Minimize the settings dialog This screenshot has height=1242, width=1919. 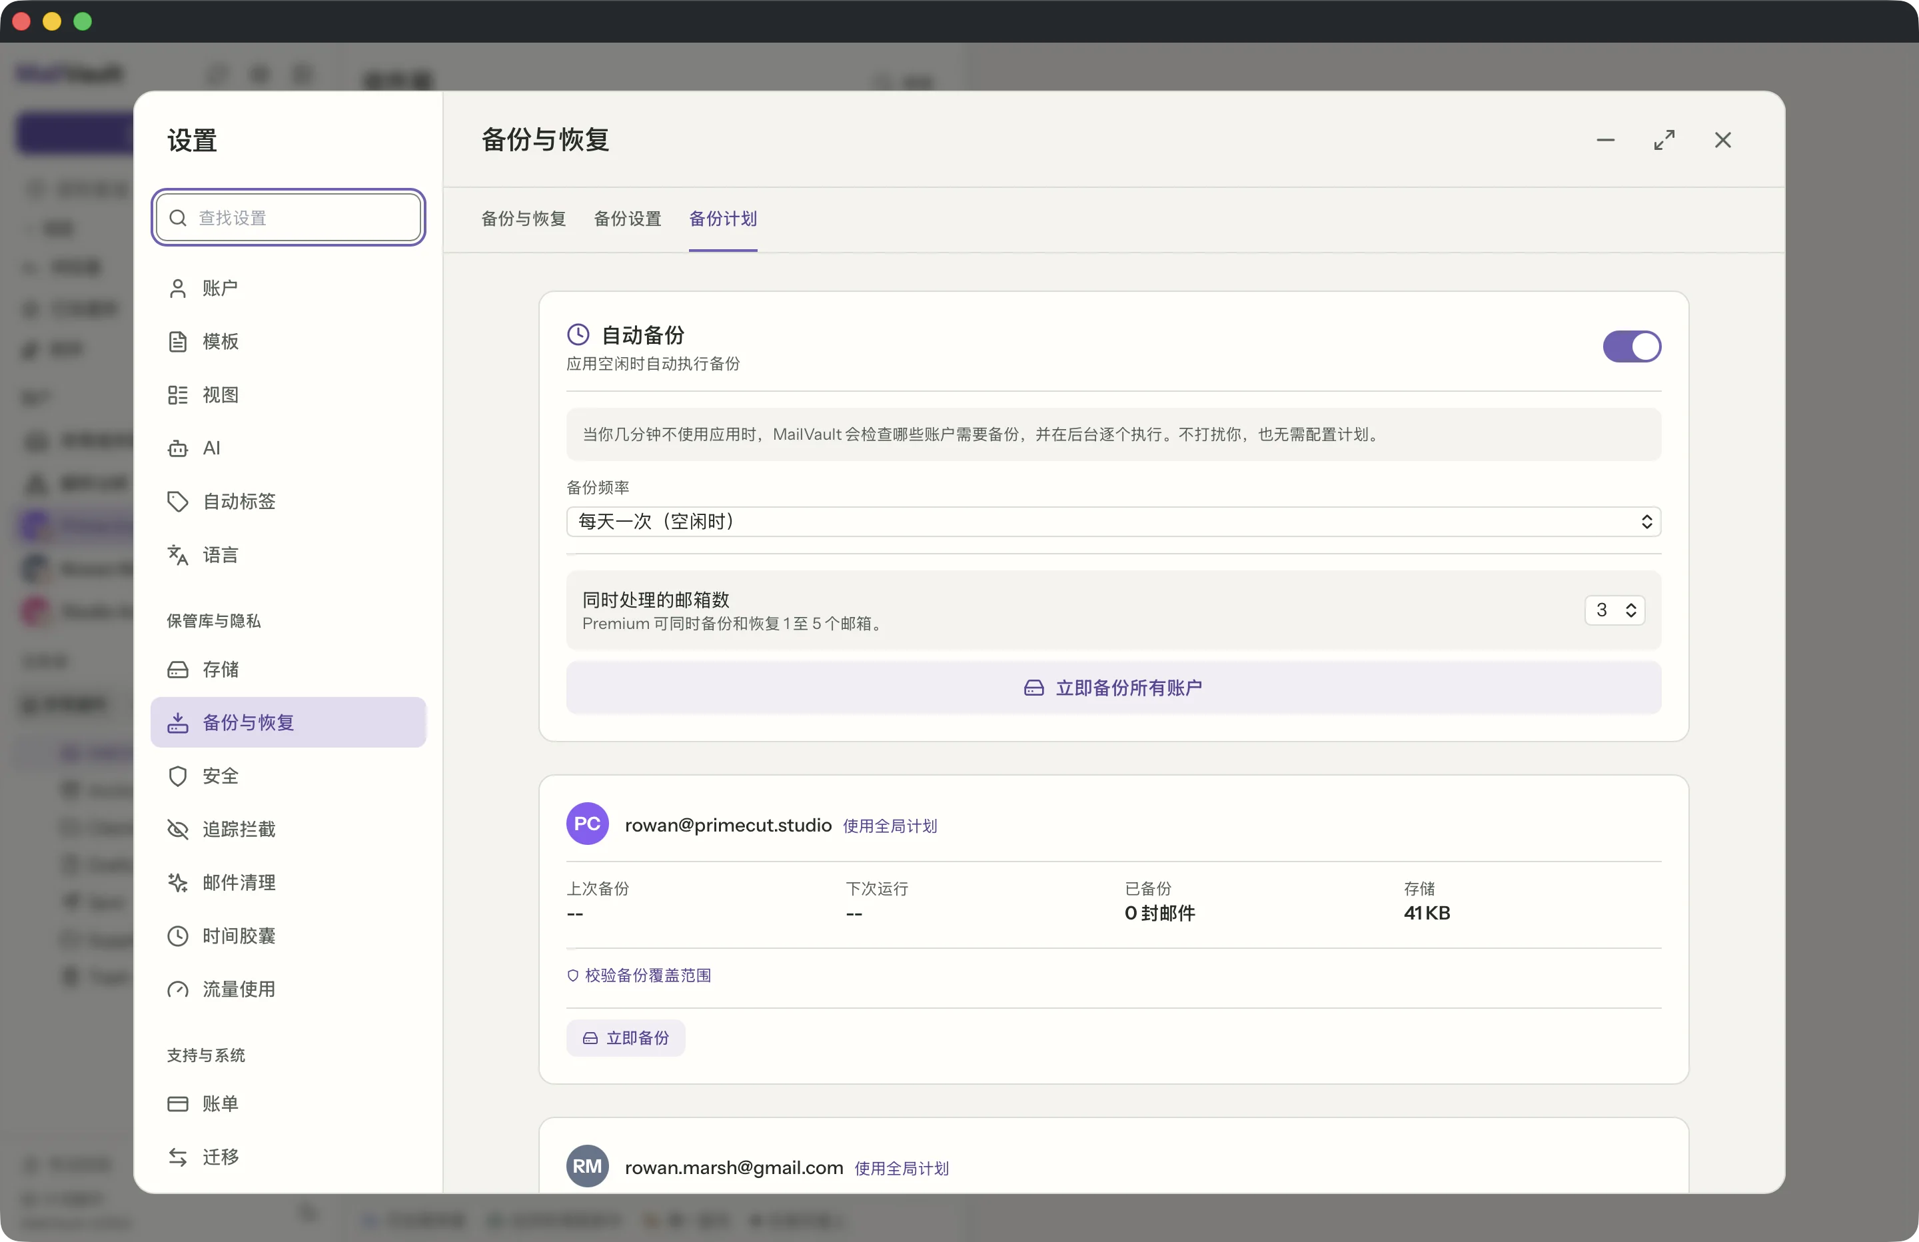coord(1605,139)
